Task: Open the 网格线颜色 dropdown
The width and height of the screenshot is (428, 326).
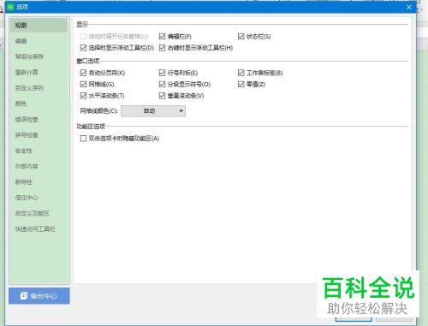Action: tap(153, 111)
